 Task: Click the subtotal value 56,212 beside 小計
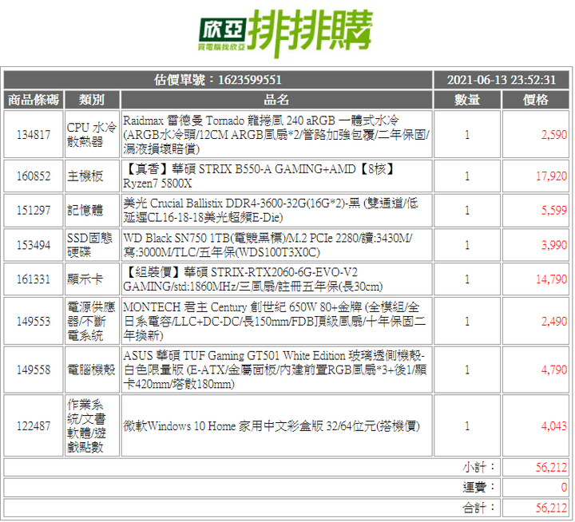click(x=552, y=467)
